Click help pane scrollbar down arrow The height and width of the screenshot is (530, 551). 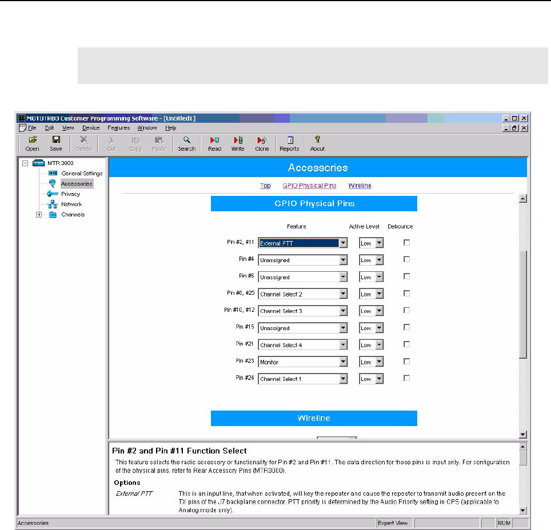point(523,511)
